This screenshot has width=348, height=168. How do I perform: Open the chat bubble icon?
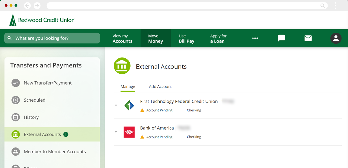pos(281,38)
